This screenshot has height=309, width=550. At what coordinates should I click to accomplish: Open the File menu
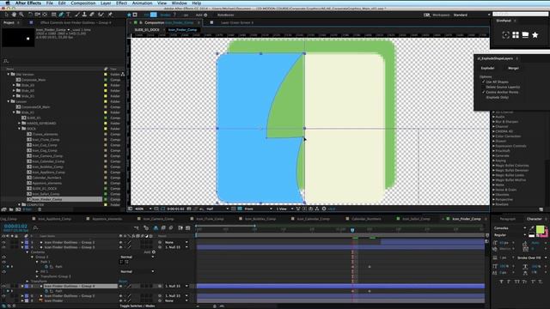[50, 3]
